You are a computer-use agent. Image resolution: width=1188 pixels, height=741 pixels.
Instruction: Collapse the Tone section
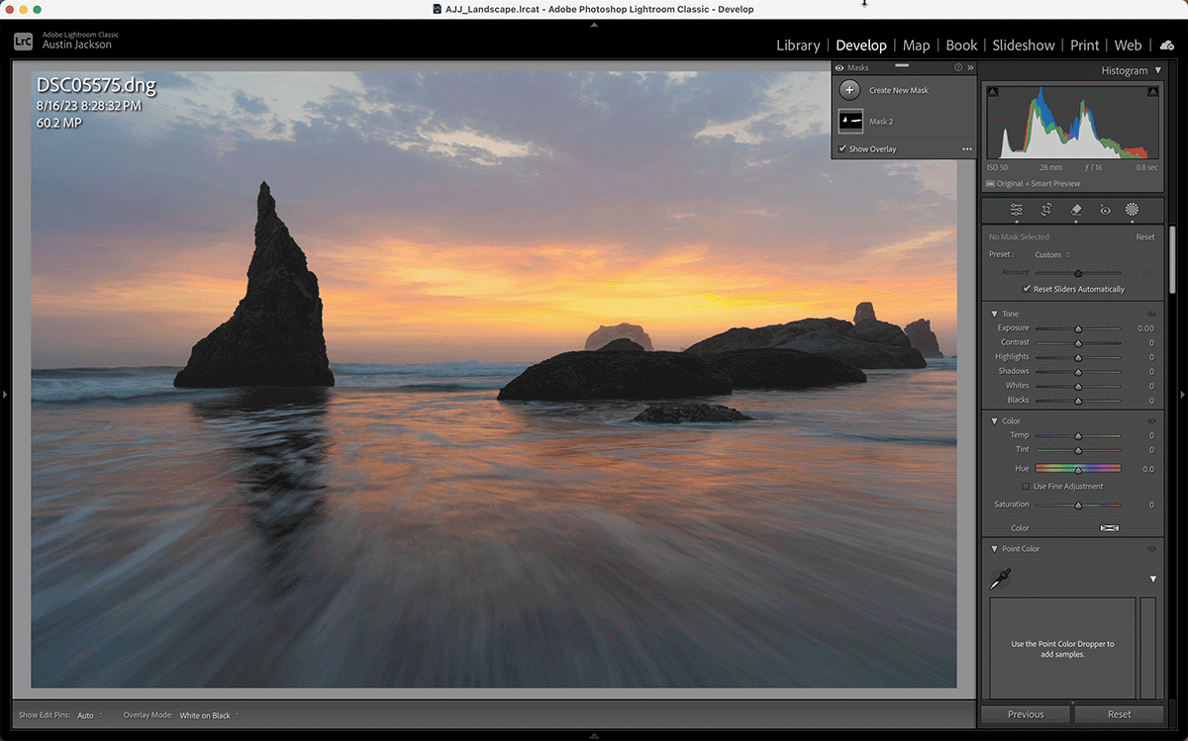(994, 314)
